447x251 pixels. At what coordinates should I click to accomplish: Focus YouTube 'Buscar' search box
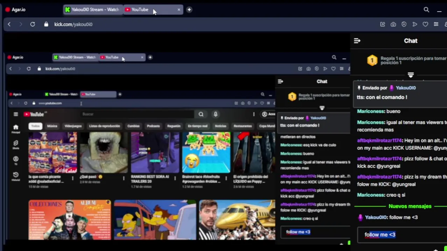pos(136,114)
